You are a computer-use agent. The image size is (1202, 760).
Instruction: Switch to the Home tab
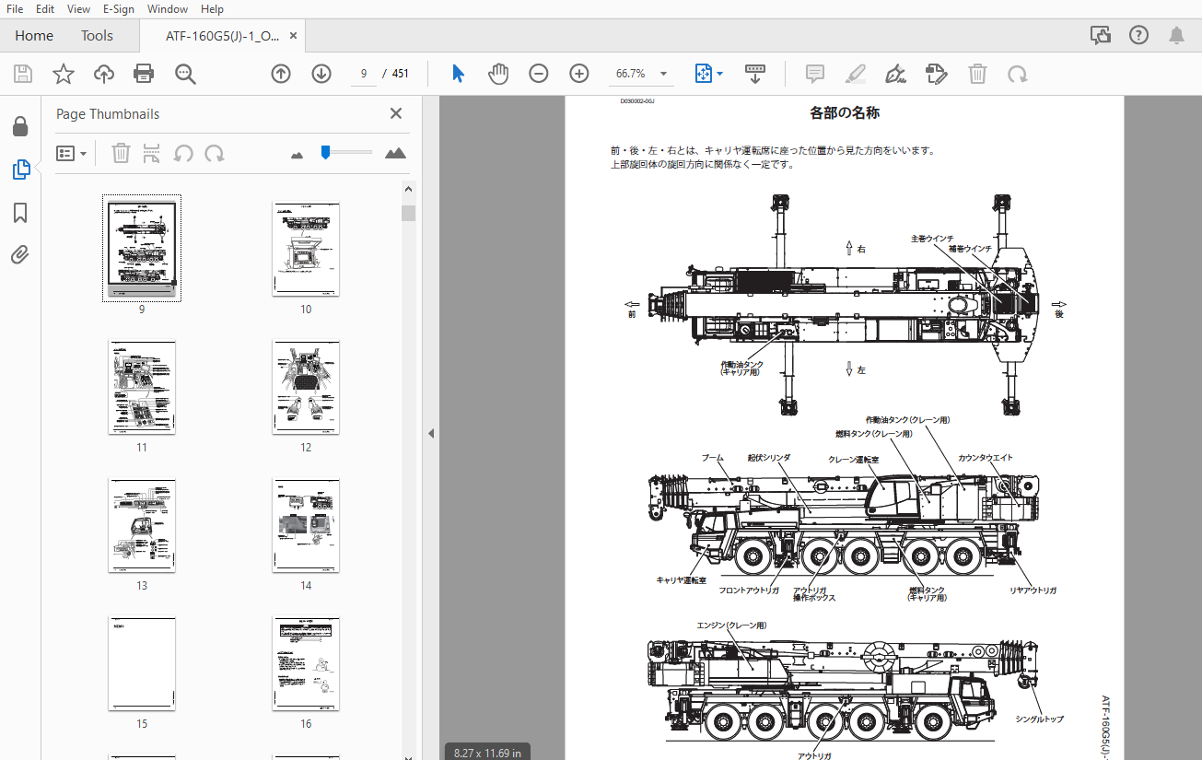pyautogui.click(x=34, y=36)
